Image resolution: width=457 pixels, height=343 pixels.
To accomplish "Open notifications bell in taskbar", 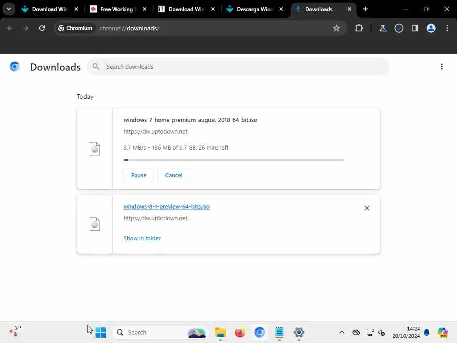I will (x=427, y=332).
